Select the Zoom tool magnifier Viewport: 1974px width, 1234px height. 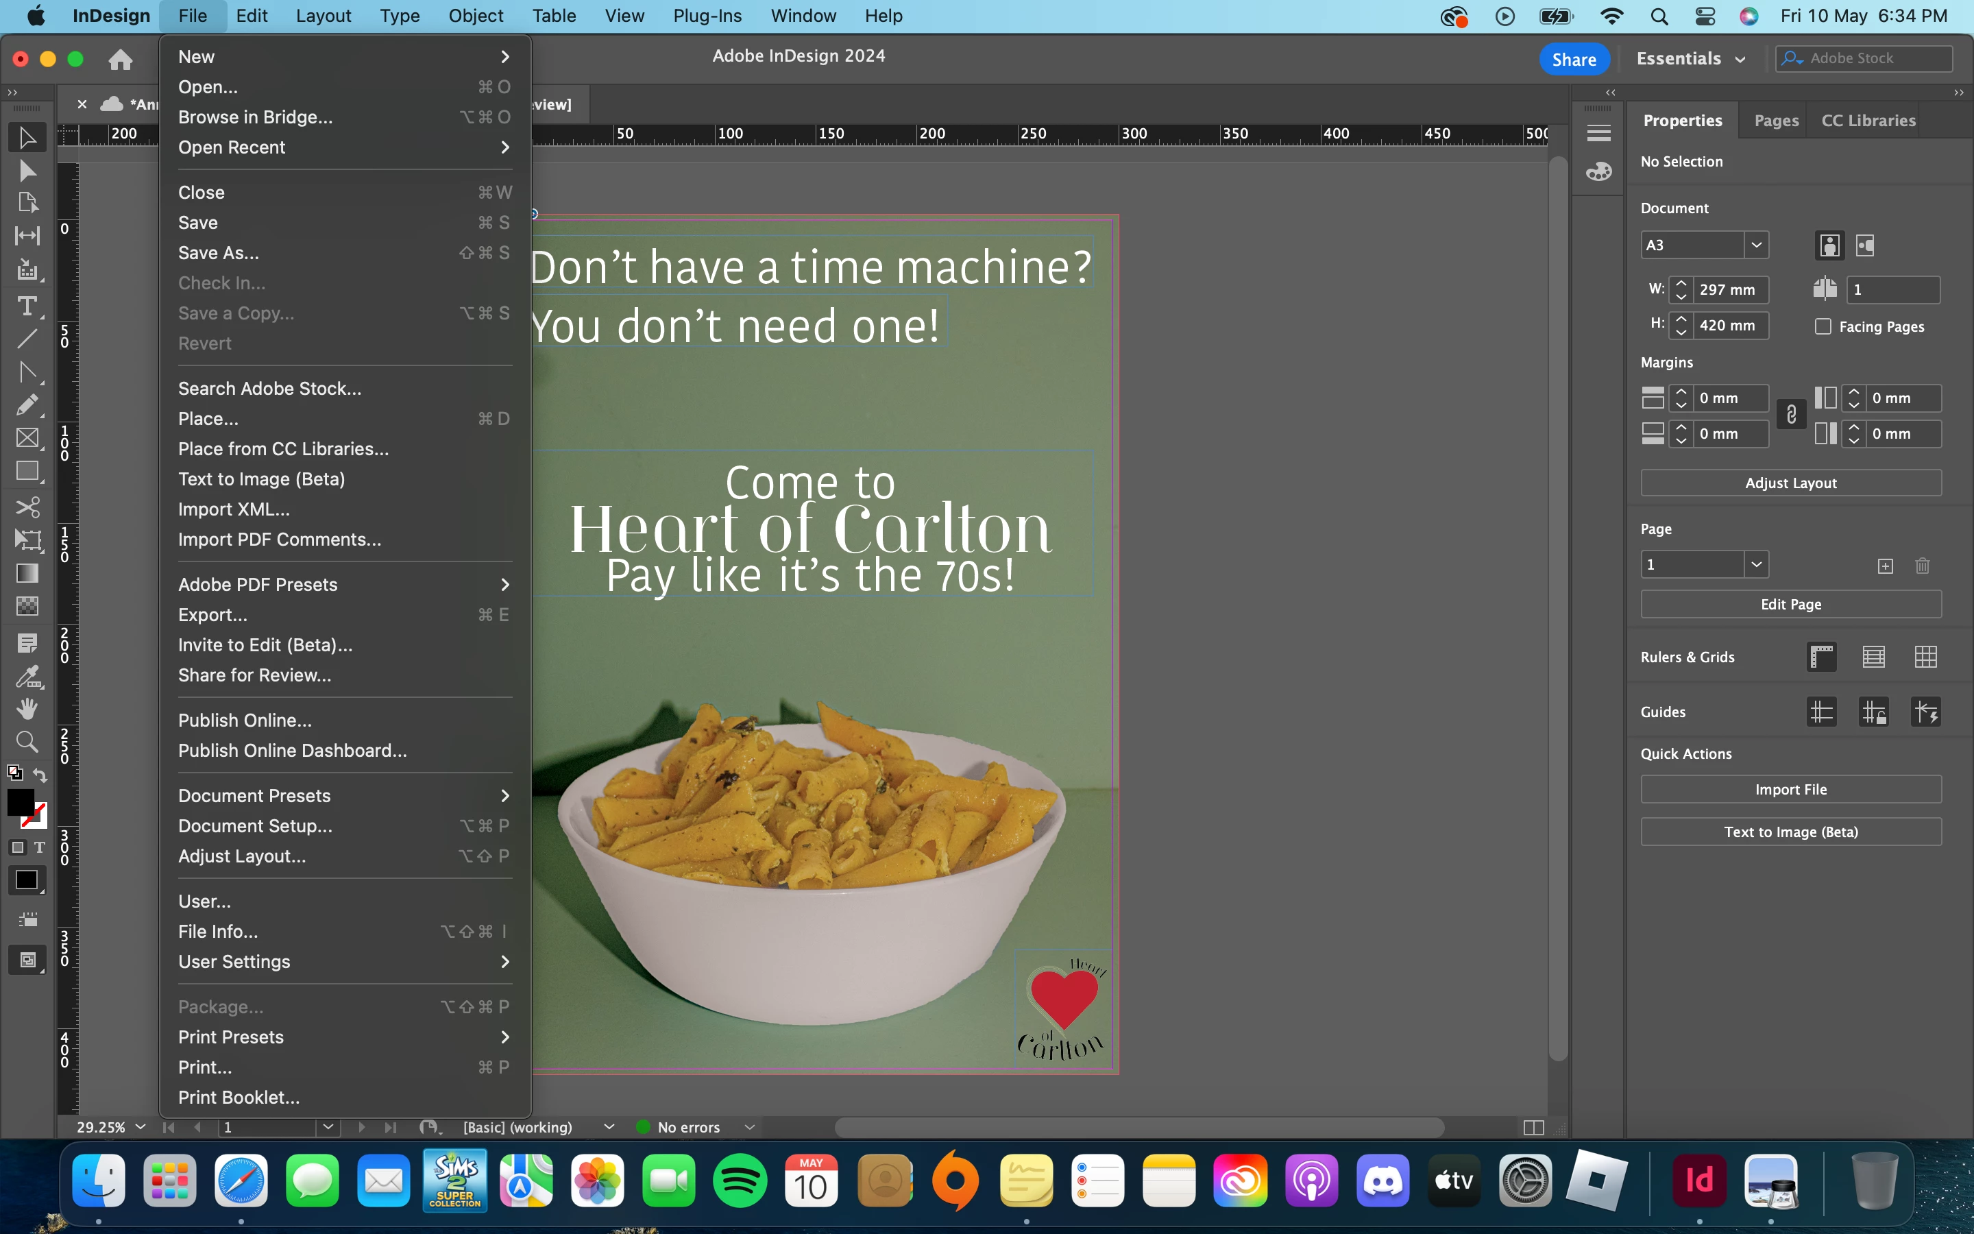click(x=27, y=741)
